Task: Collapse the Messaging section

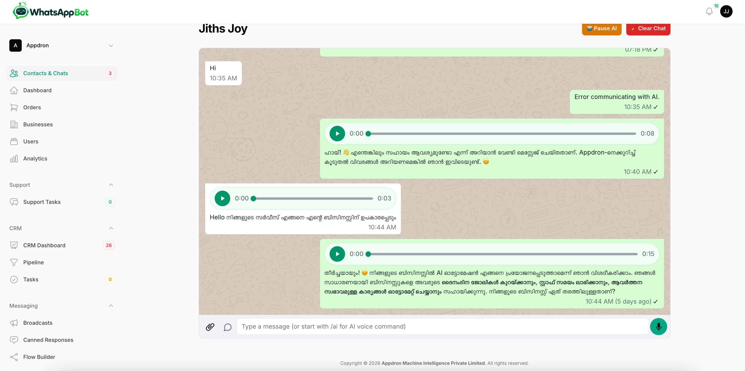Action: tap(111, 306)
